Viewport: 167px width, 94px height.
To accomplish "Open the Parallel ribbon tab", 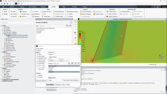I will (74, 7).
